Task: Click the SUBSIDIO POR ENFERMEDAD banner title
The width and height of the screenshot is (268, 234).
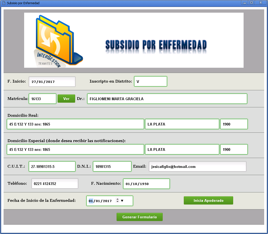Action: [156, 45]
